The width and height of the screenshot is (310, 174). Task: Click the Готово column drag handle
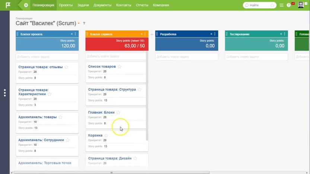click(296, 34)
